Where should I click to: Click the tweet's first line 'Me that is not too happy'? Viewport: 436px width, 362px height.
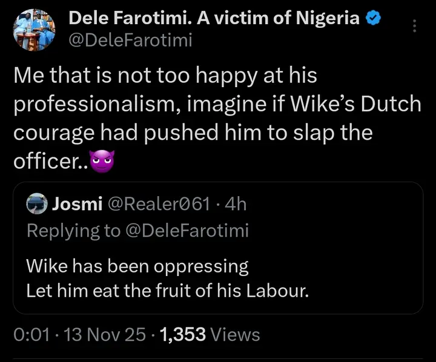click(x=165, y=76)
